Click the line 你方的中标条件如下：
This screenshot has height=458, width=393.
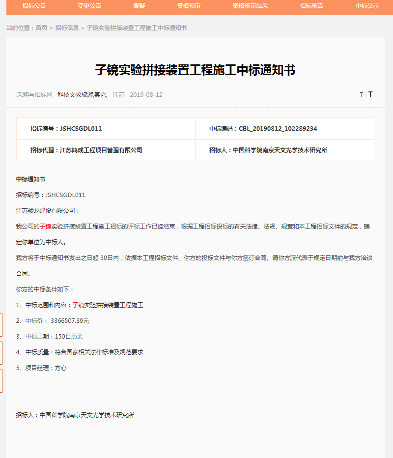pos(45,289)
